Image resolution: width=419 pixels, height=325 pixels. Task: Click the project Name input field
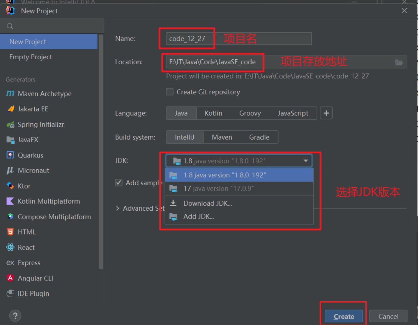pos(239,39)
